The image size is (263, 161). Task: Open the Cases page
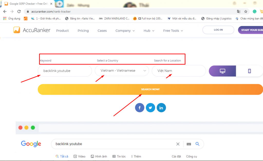(x=102, y=31)
